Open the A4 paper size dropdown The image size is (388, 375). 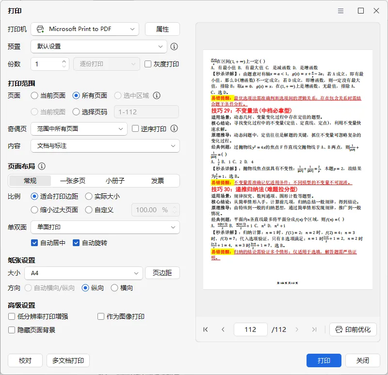[83, 273]
